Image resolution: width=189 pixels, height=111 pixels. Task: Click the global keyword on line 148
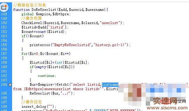(x=28, y=14)
